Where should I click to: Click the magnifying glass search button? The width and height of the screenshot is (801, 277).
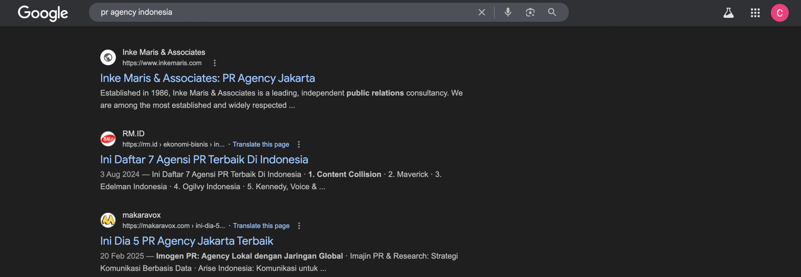click(x=552, y=13)
